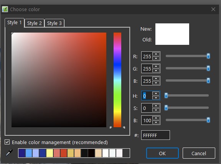This screenshot has width=221, height=164.
Task: Decrease the G value with down arrow
Action: [x=156, y=71]
